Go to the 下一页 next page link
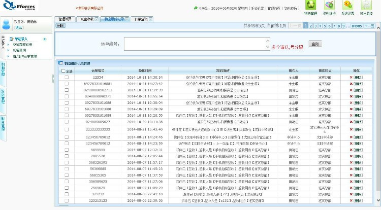The height and width of the screenshot is (210, 381). [x=369, y=25]
